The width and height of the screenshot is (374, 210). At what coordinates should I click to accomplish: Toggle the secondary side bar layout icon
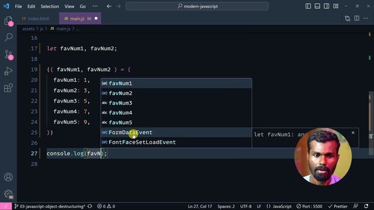click(x=326, y=6)
